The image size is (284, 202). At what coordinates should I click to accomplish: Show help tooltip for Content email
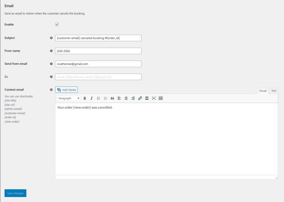(x=51, y=90)
